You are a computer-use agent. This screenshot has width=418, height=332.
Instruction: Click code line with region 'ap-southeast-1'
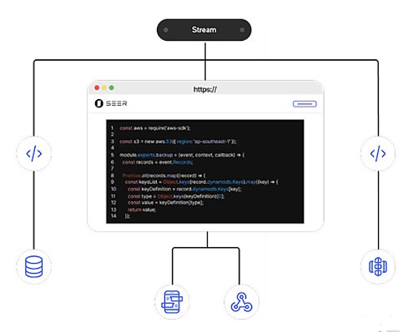click(x=178, y=141)
